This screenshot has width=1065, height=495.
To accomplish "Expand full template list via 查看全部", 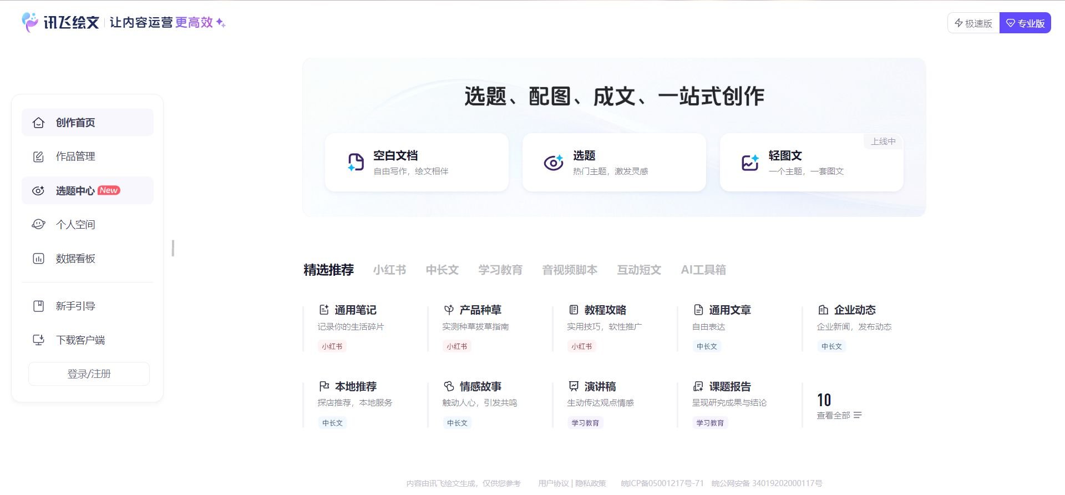I will 839,416.
